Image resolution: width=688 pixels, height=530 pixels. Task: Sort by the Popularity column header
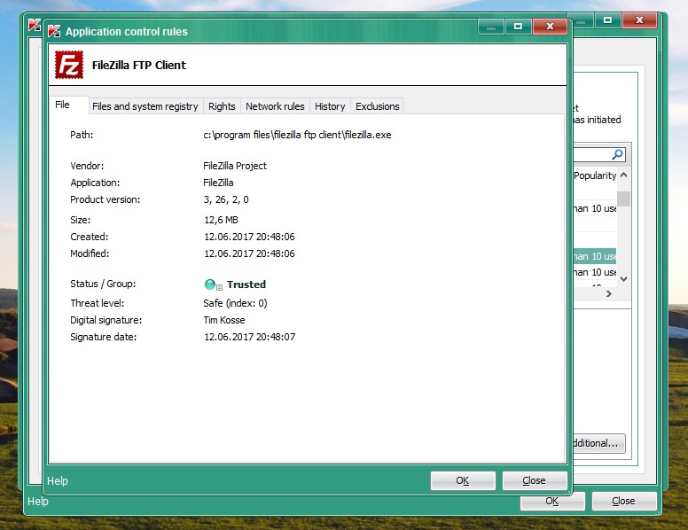click(x=595, y=175)
